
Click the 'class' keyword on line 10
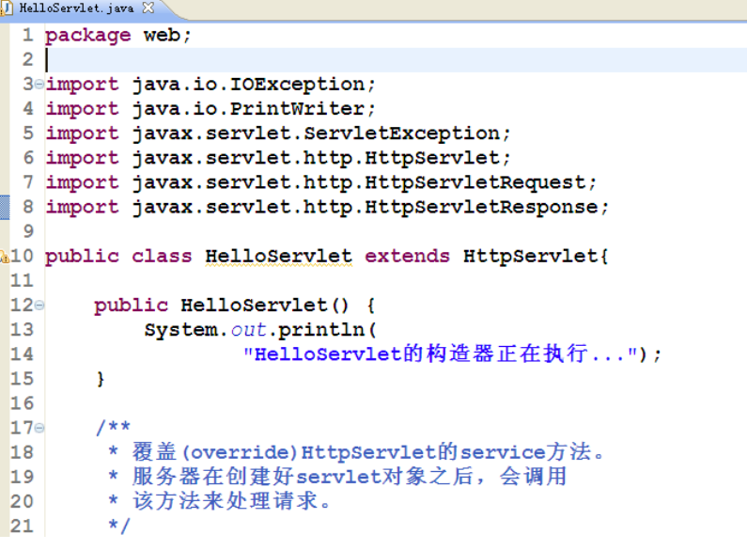pos(162,257)
